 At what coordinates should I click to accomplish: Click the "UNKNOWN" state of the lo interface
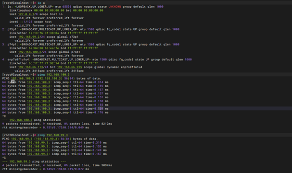click(114, 7)
